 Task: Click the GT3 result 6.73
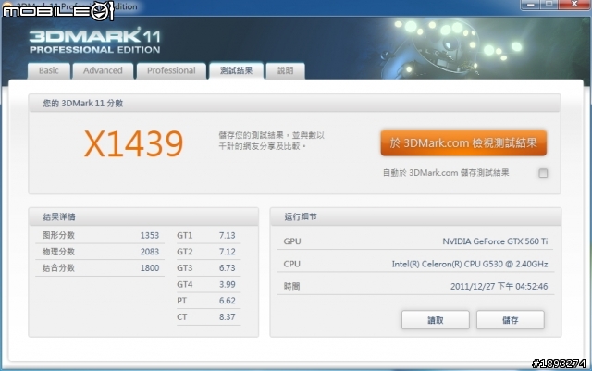(228, 268)
